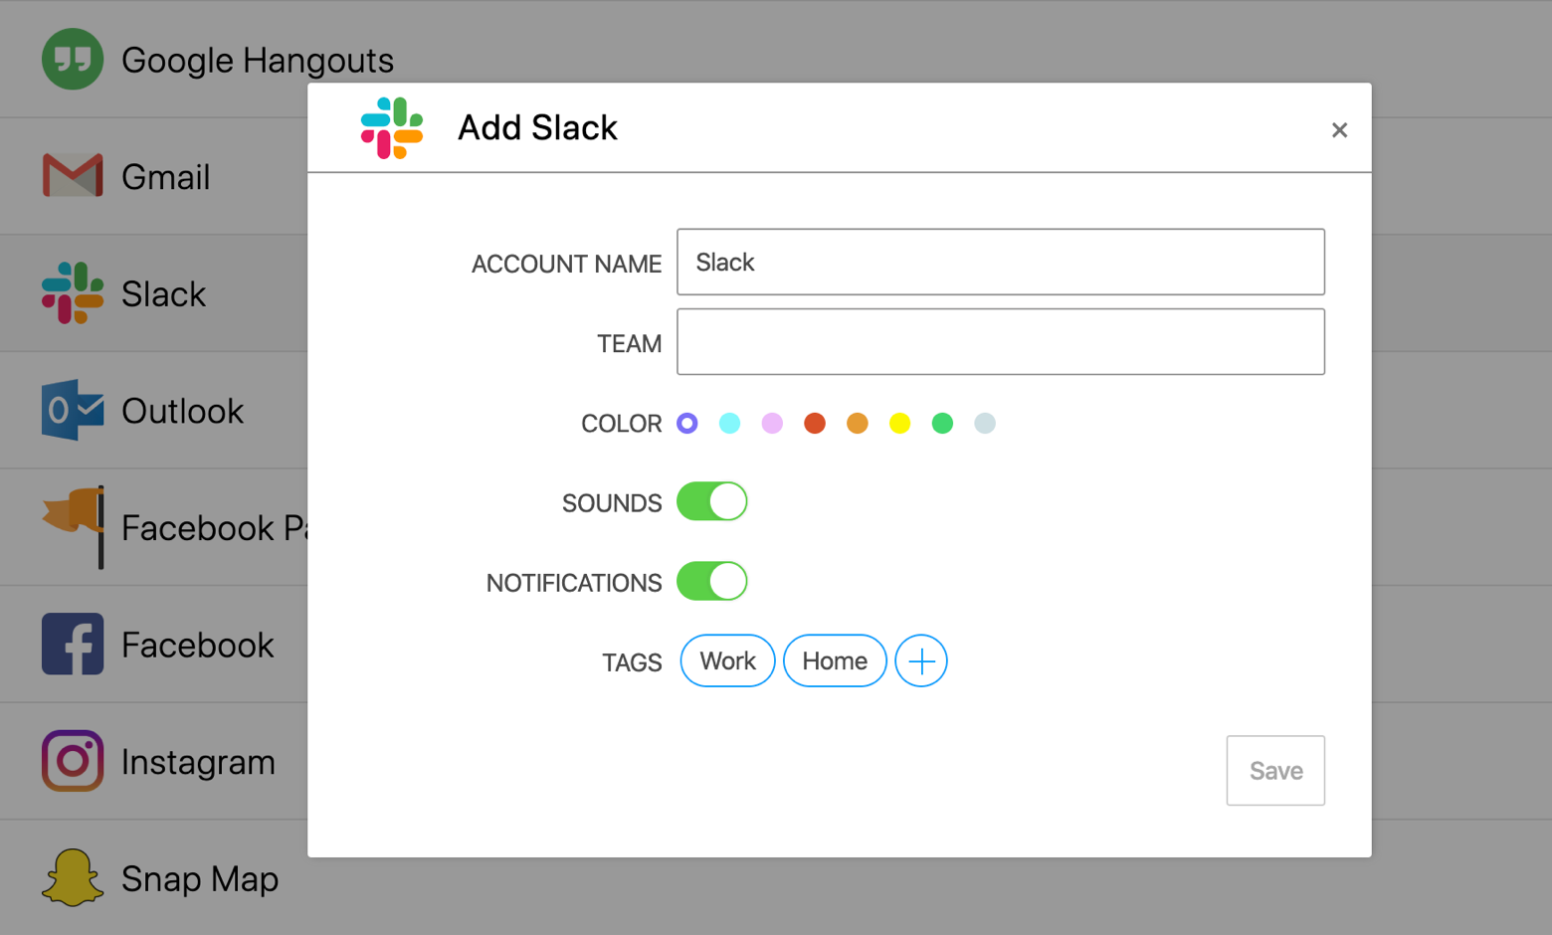Choose the red color swatch
1552x935 pixels.
815,424
